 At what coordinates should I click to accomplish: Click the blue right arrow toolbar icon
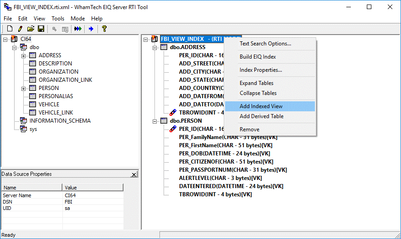tap(91, 29)
